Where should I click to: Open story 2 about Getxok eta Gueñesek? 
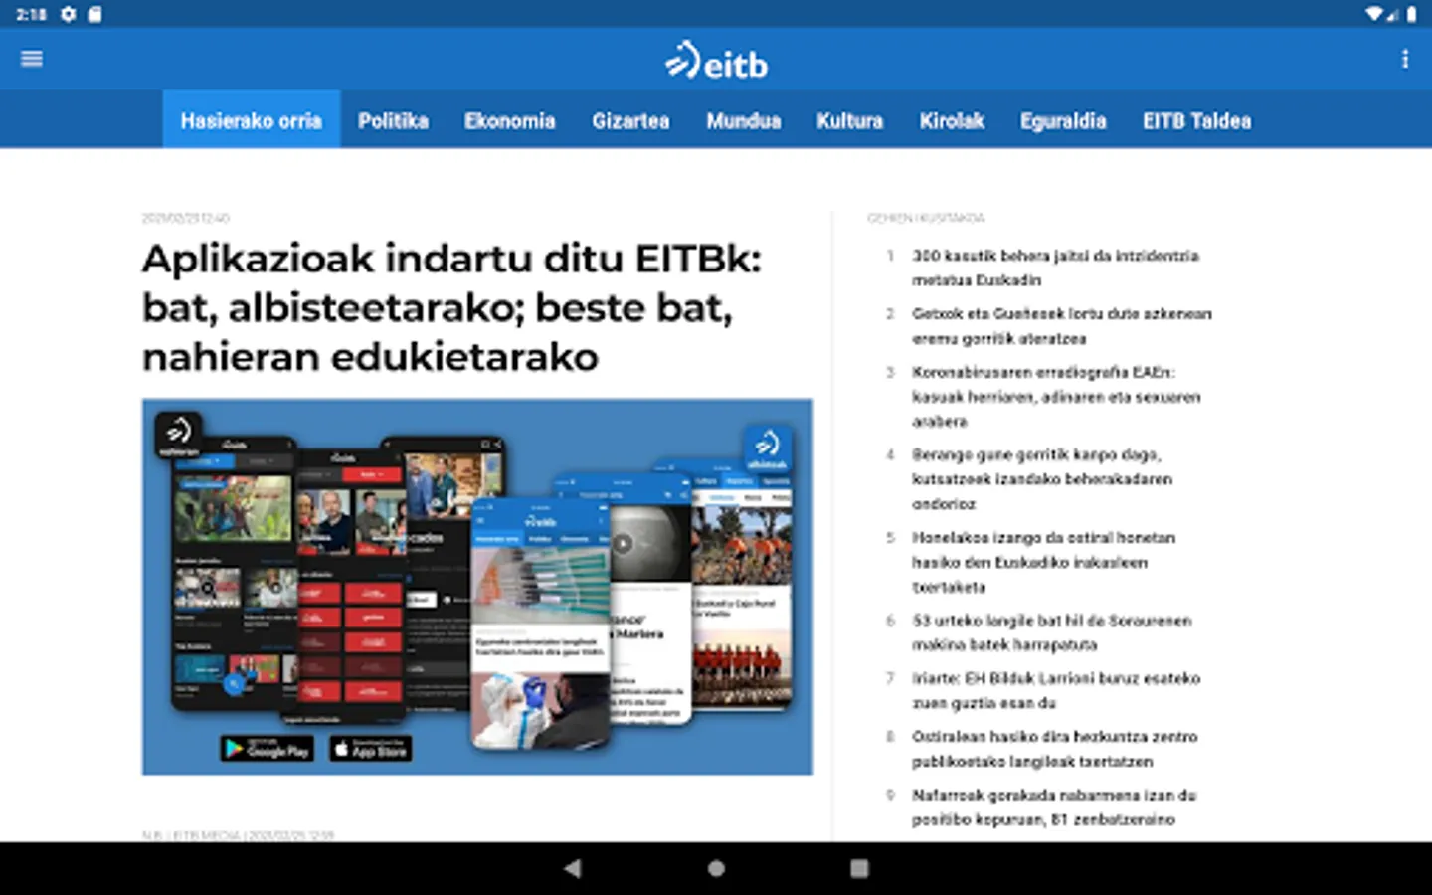pyautogui.click(x=1061, y=326)
